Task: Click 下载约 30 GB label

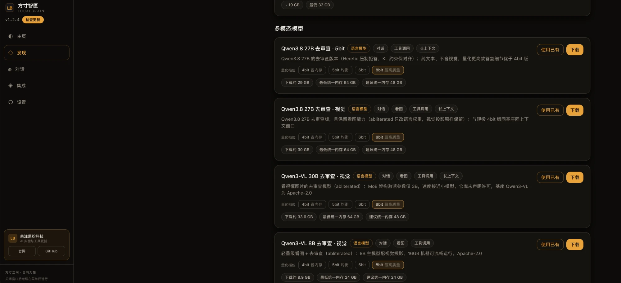Action: (x=297, y=150)
